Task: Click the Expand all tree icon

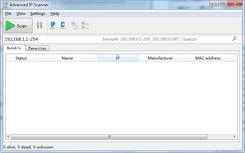Action: tap(75, 26)
